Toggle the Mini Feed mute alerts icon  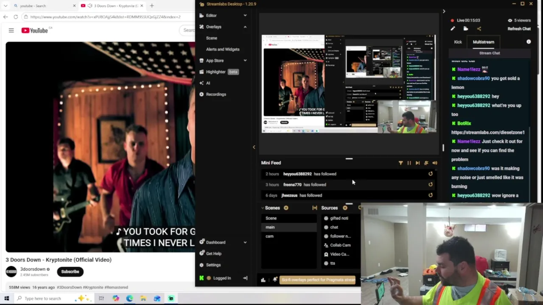click(426, 163)
